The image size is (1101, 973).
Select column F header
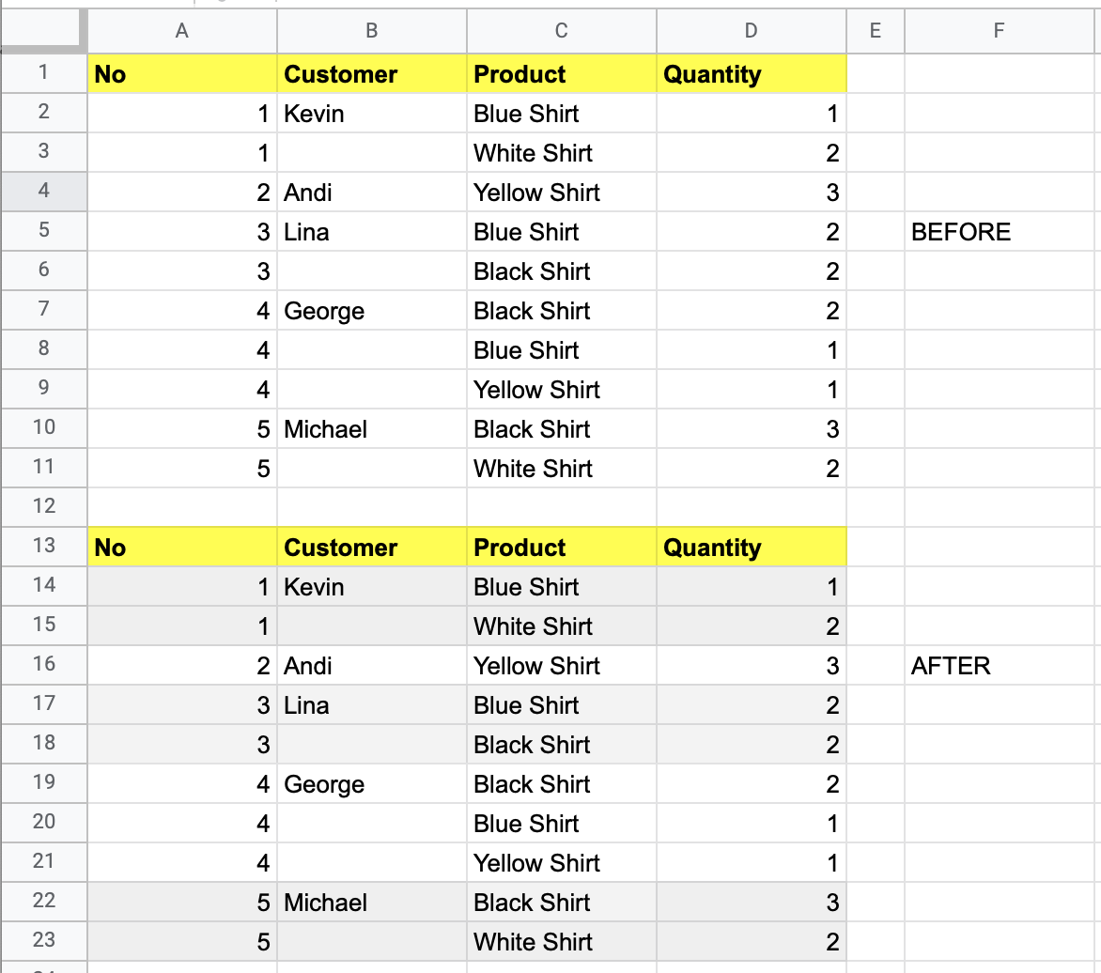click(x=999, y=31)
